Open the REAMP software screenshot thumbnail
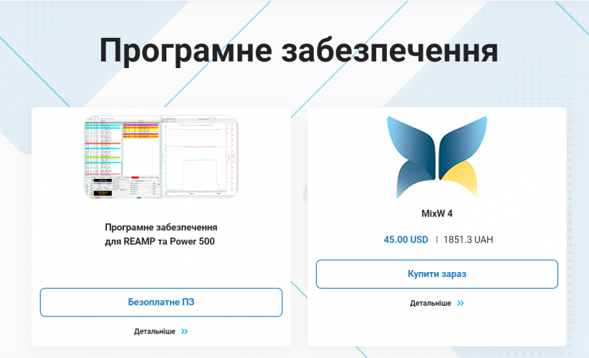The image size is (589, 358). (161, 157)
